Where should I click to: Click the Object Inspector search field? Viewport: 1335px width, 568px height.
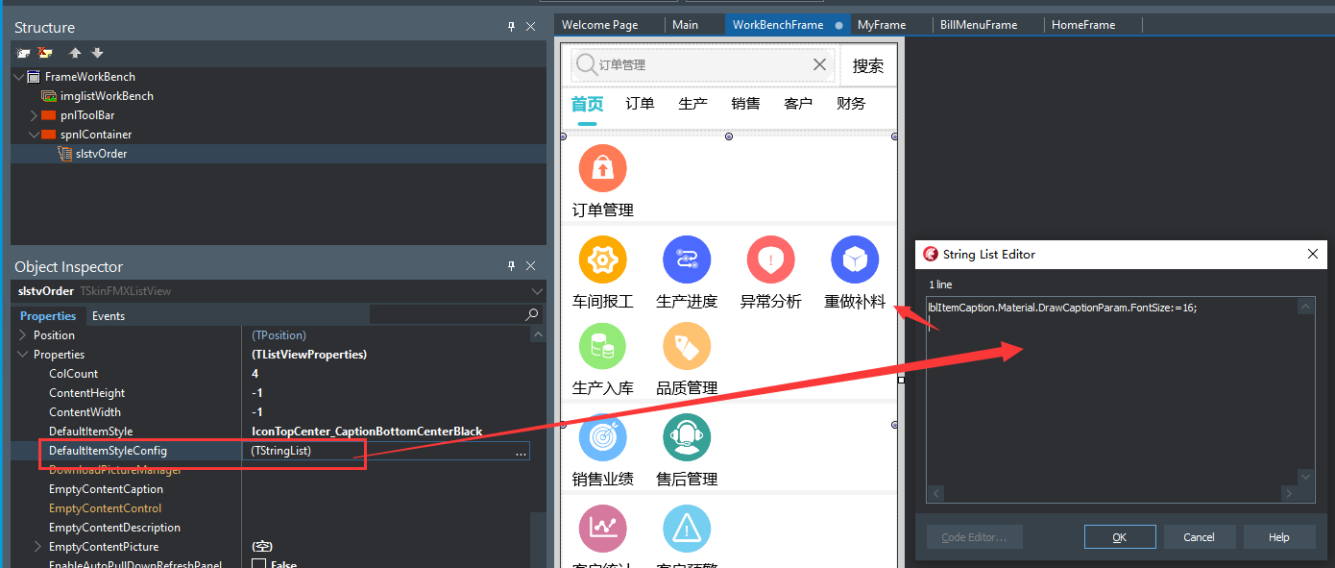(x=448, y=315)
